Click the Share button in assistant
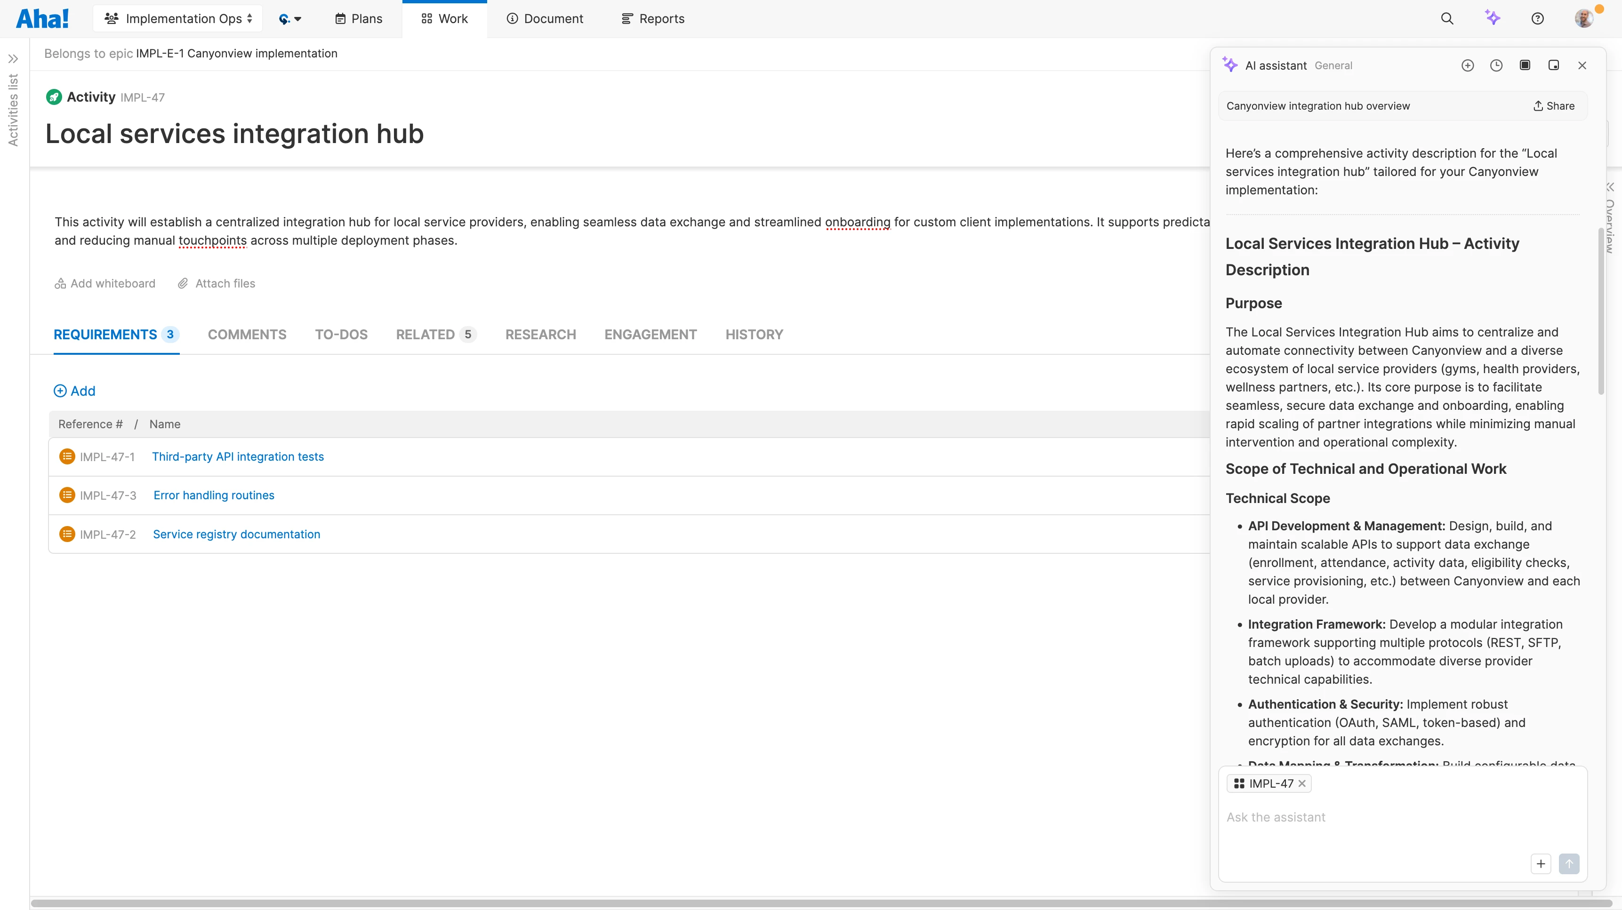1622x910 pixels. pyautogui.click(x=1553, y=106)
